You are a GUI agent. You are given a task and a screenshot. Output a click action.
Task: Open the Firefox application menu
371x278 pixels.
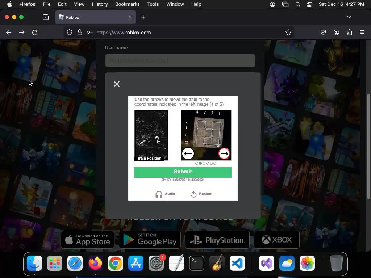(362, 32)
